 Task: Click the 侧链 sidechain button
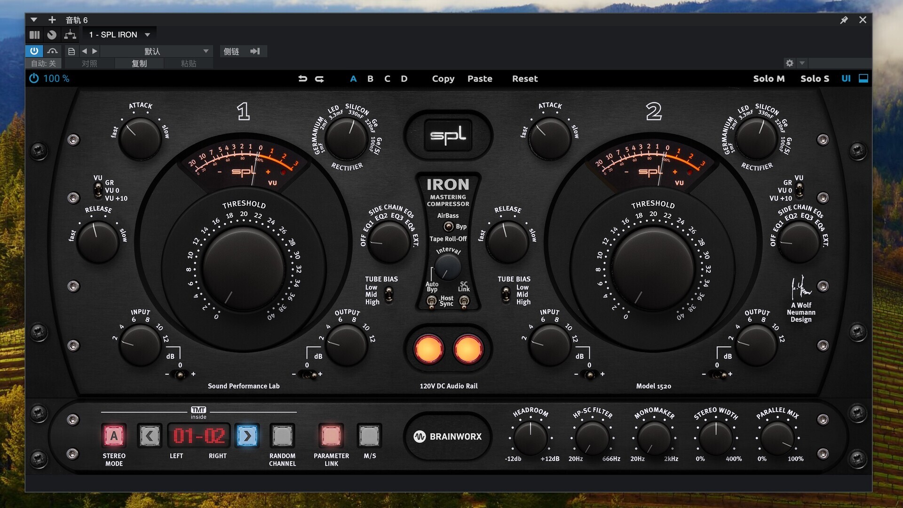pyautogui.click(x=231, y=51)
